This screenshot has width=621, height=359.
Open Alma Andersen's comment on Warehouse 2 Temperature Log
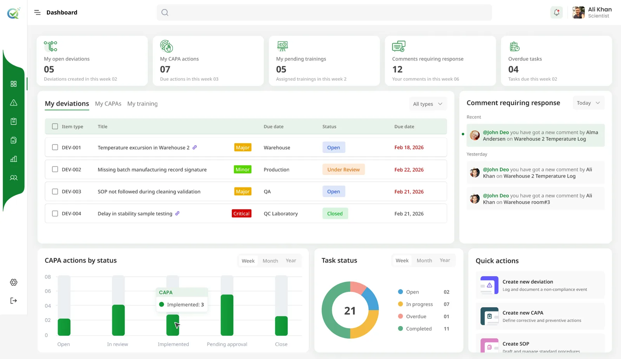[x=536, y=135]
